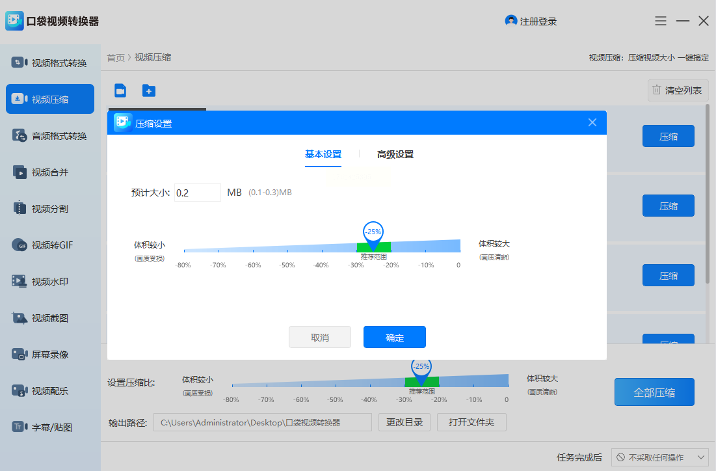The width and height of the screenshot is (716, 471).
Task: Select 视频分割 in the sidebar
Action: click(50, 209)
